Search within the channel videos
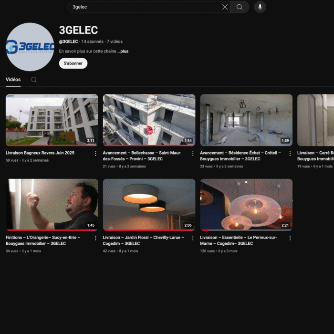The height and width of the screenshot is (334, 334). pos(34,80)
